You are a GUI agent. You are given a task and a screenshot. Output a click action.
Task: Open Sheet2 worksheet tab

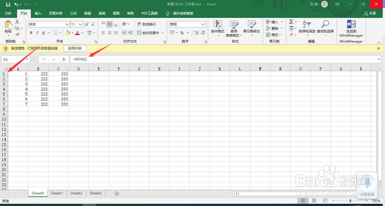coord(76,193)
